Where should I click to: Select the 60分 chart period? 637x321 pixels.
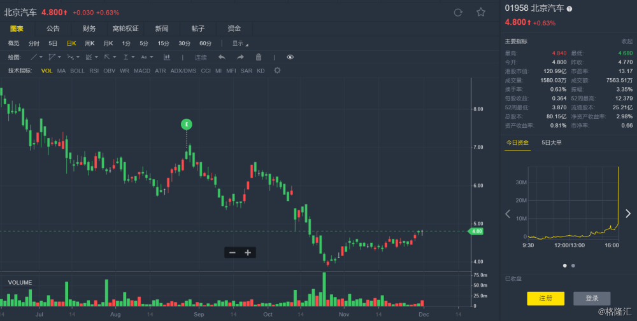(206, 43)
